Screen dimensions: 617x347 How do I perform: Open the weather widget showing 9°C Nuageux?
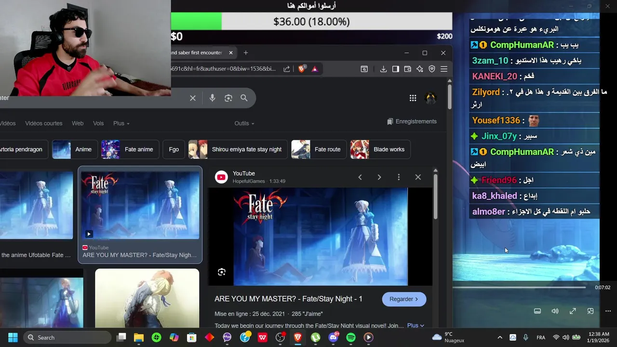click(448, 337)
